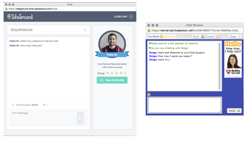Click the Email transcript button
Image resolution: width=250 pixels, height=142 pixels.
click(213, 36)
